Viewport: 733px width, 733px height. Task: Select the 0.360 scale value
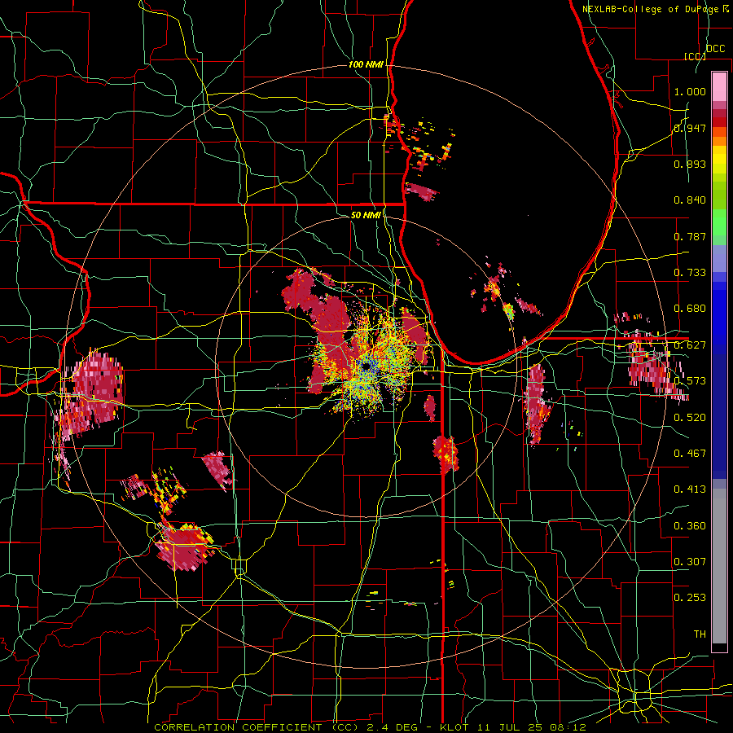[690, 526]
